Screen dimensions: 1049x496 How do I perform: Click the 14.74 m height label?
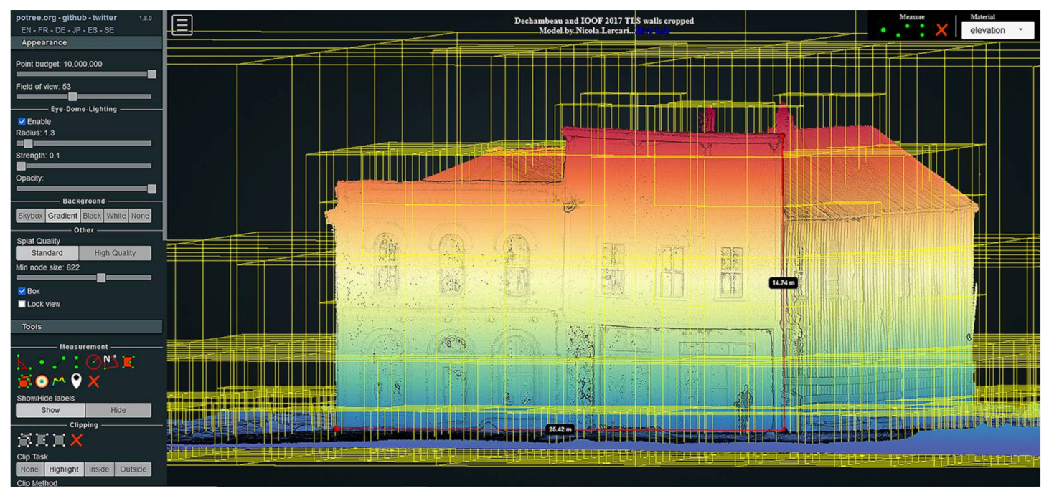point(784,282)
